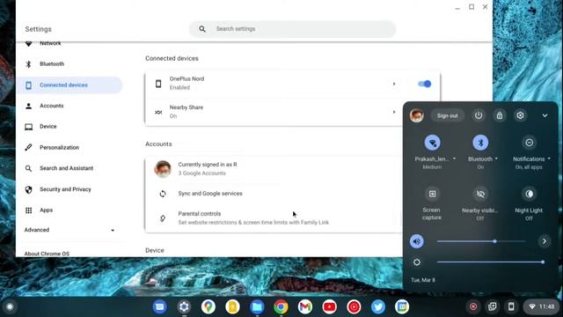563x317 pixels.
Task: Click the Search settings field
Action: pyautogui.click(x=292, y=29)
